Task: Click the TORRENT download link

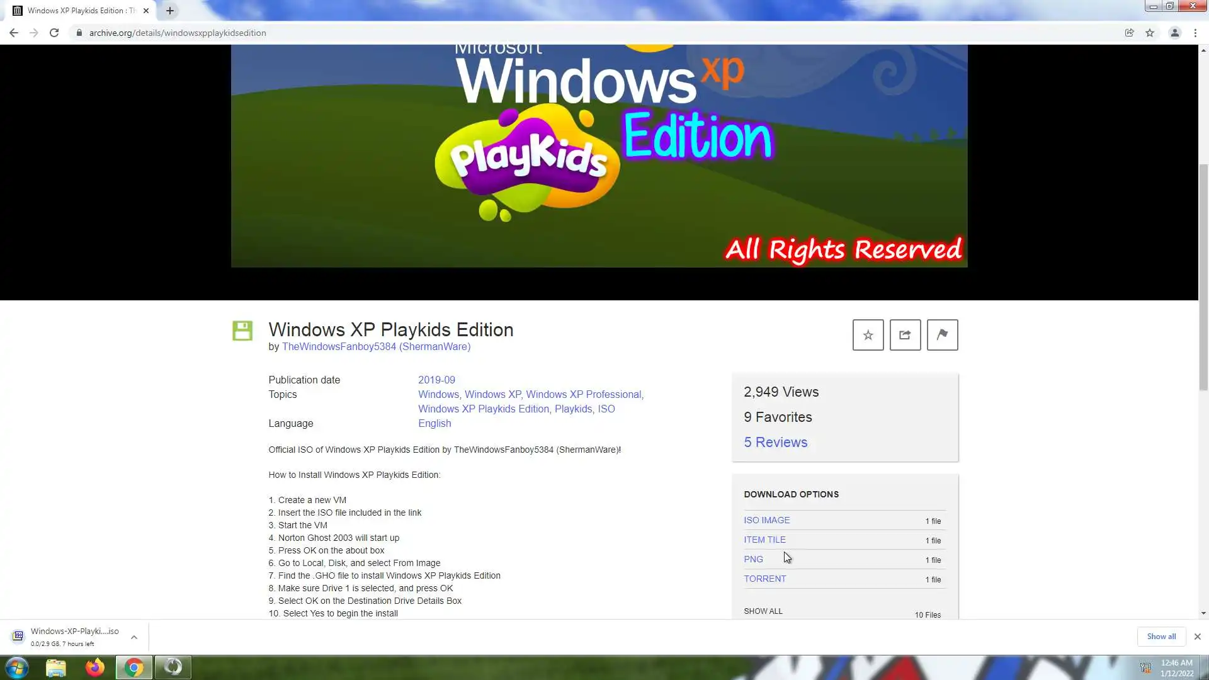Action: (764, 579)
